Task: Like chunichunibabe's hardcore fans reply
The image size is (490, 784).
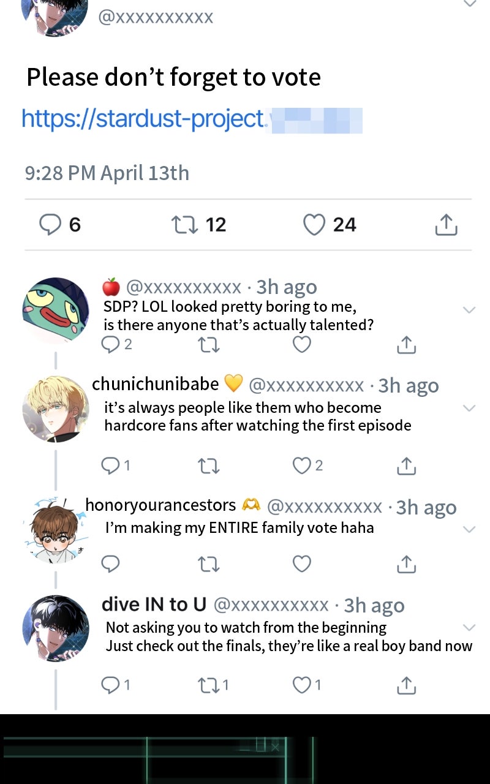Action: pos(301,466)
